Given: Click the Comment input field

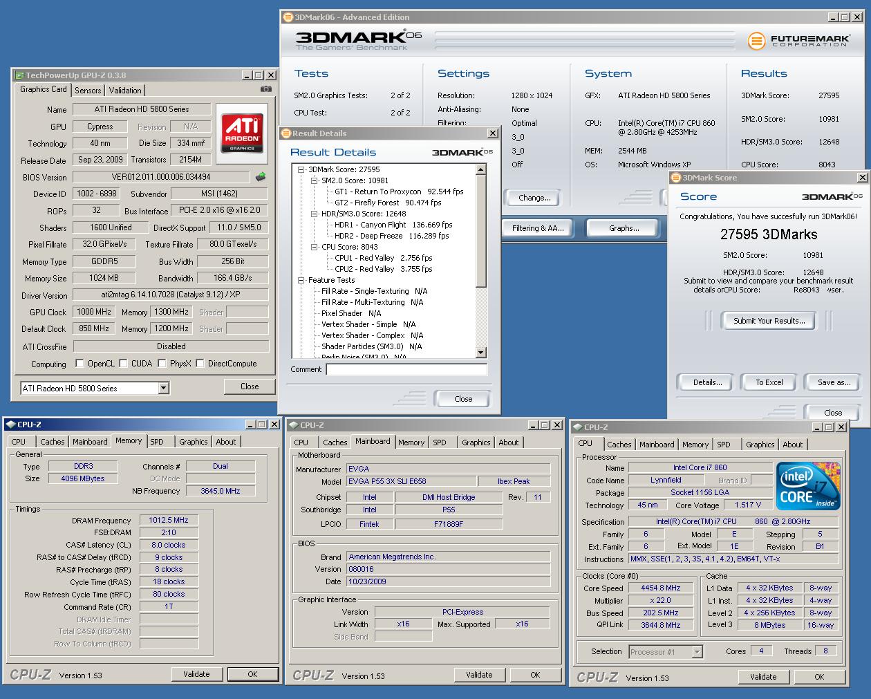Looking at the screenshot, I should tap(406, 369).
